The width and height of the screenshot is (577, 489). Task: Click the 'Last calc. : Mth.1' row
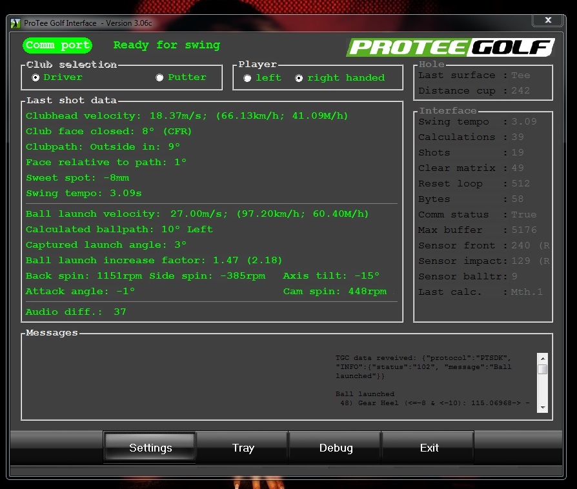pyautogui.click(x=481, y=292)
